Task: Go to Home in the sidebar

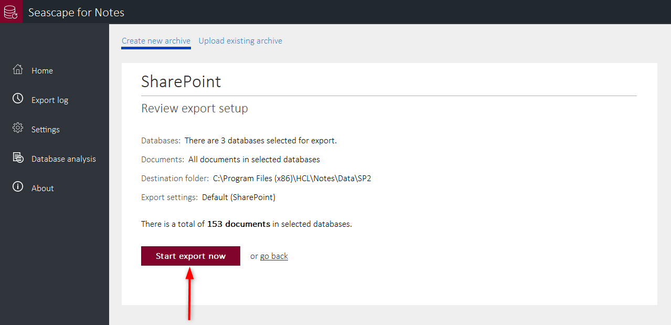Action: (42, 71)
